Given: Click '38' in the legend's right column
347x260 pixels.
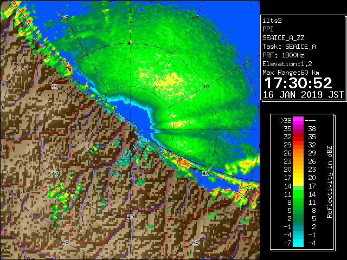Looking at the screenshot, I should point(312,129).
